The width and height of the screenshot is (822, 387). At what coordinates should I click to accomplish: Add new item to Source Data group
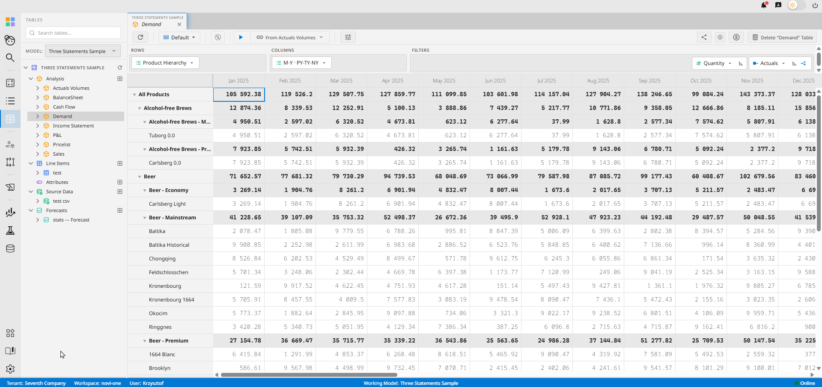[120, 192]
